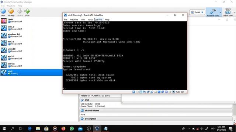Select the win3.5 virtual machine

(x=31, y=58)
